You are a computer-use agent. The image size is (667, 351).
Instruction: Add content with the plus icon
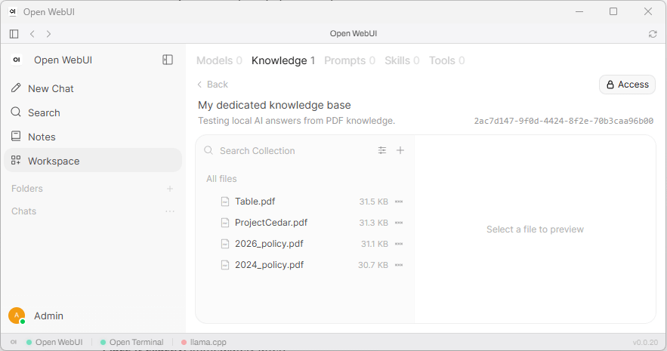coord(400,150)
